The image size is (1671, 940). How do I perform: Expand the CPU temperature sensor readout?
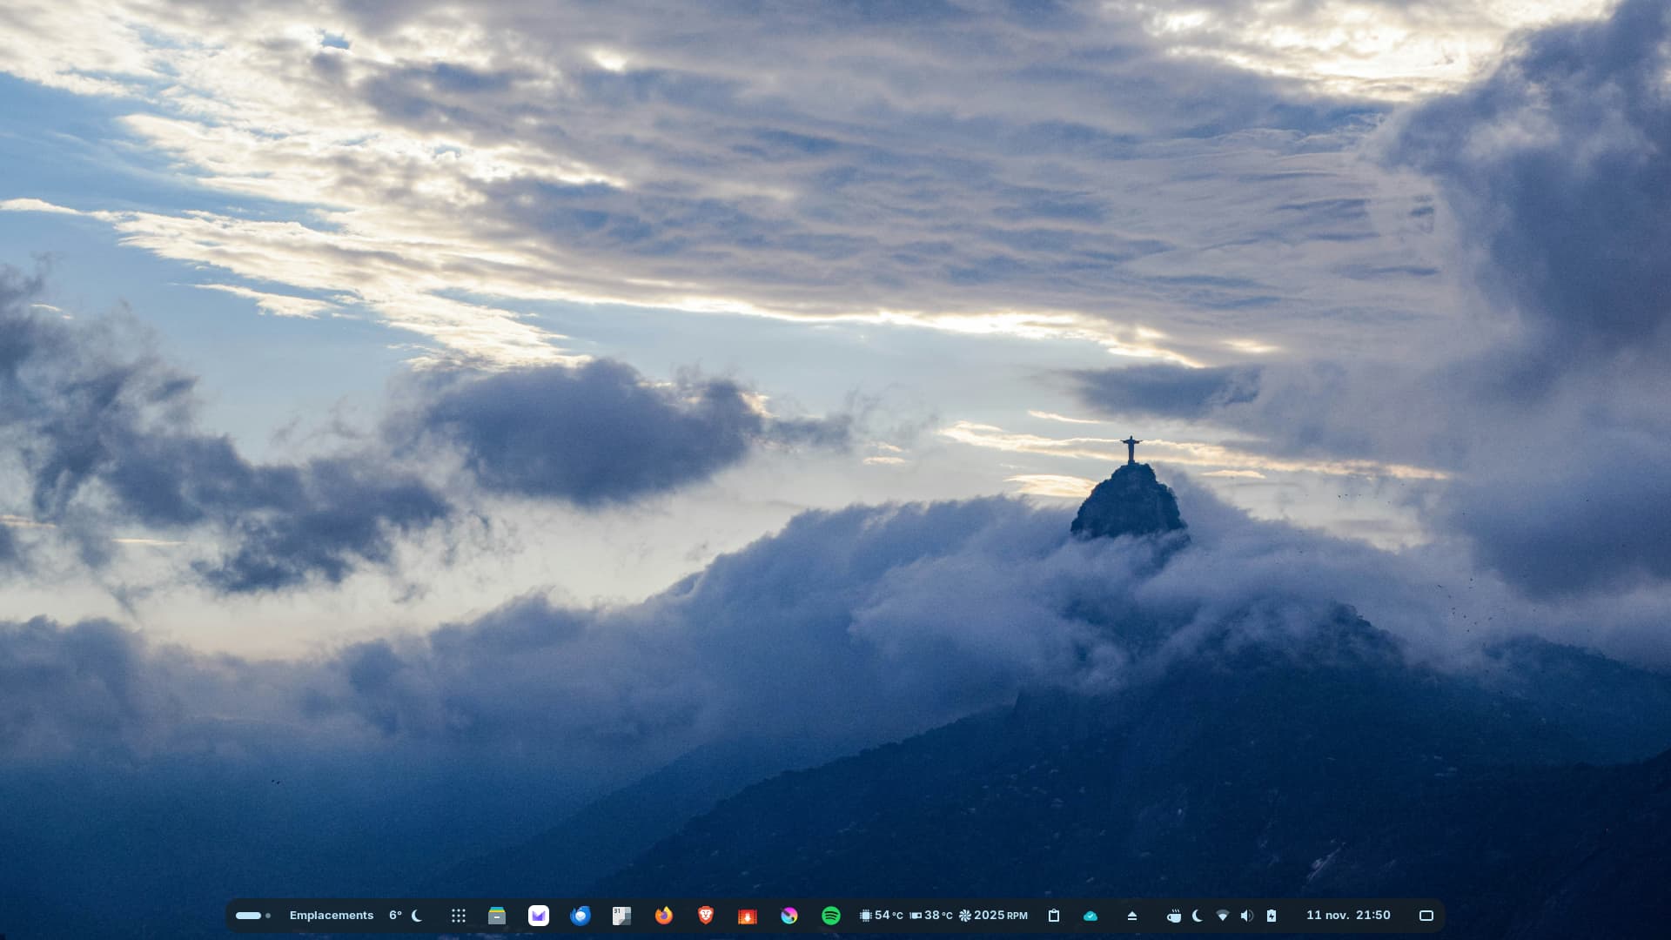point(881,916)
